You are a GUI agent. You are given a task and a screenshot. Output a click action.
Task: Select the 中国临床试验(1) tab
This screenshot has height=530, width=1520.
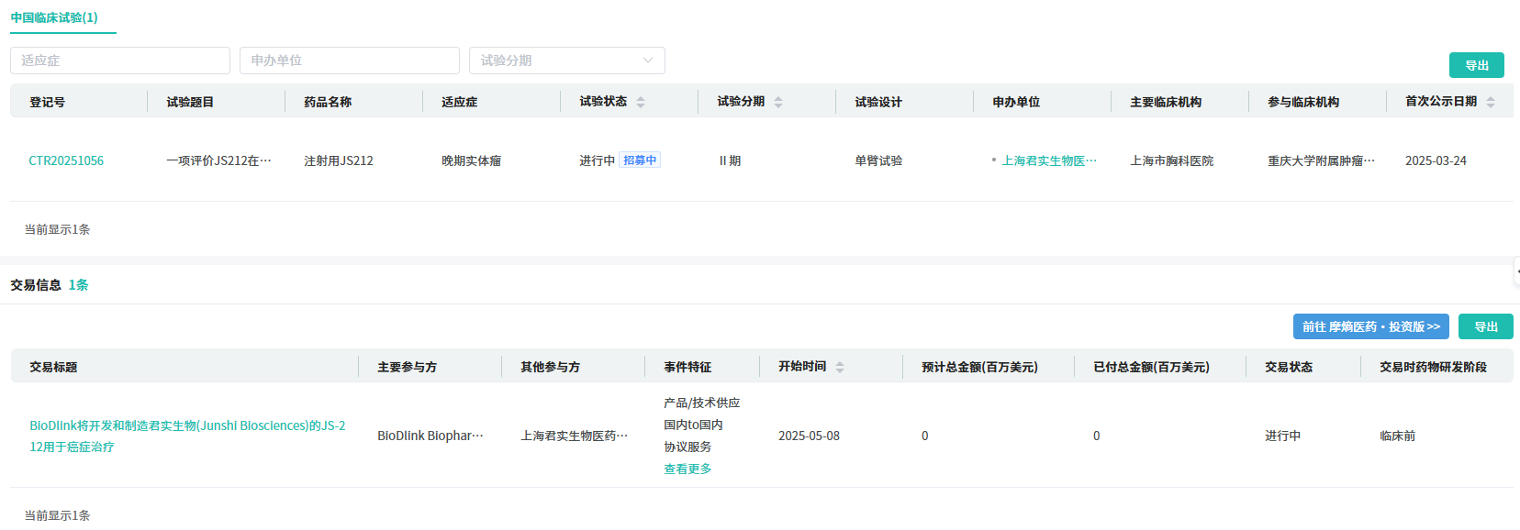(x=54, y=17)
